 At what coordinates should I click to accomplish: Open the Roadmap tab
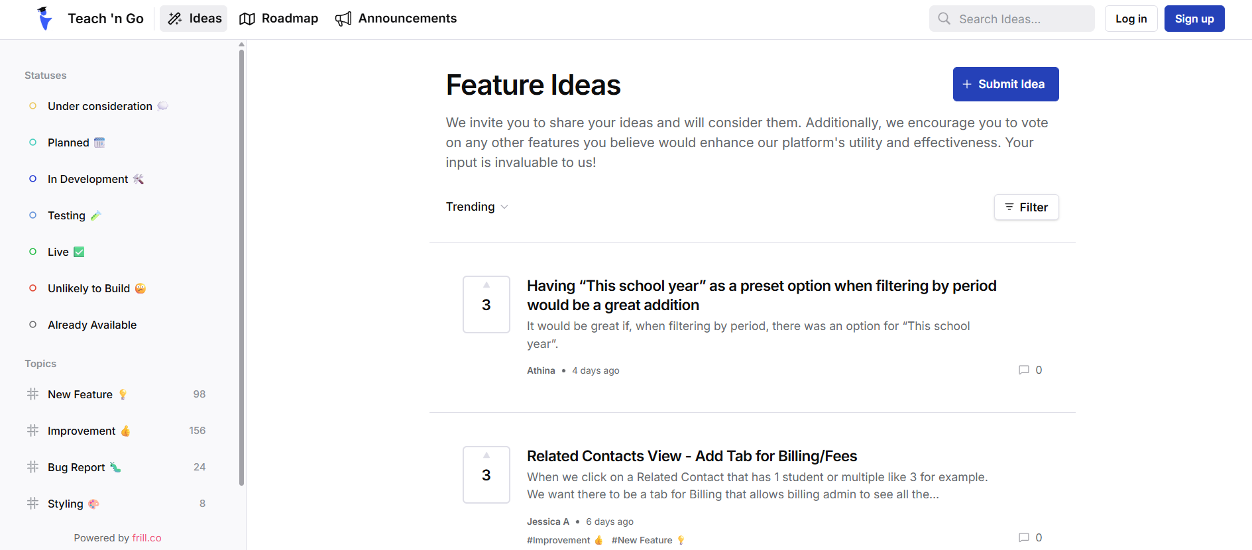point(278,19)
